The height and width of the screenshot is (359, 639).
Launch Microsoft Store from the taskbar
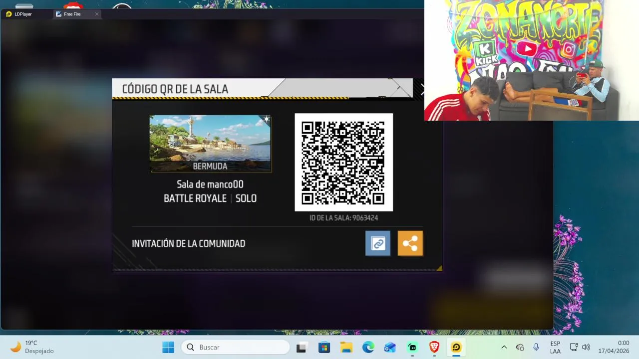pos(324,347)
